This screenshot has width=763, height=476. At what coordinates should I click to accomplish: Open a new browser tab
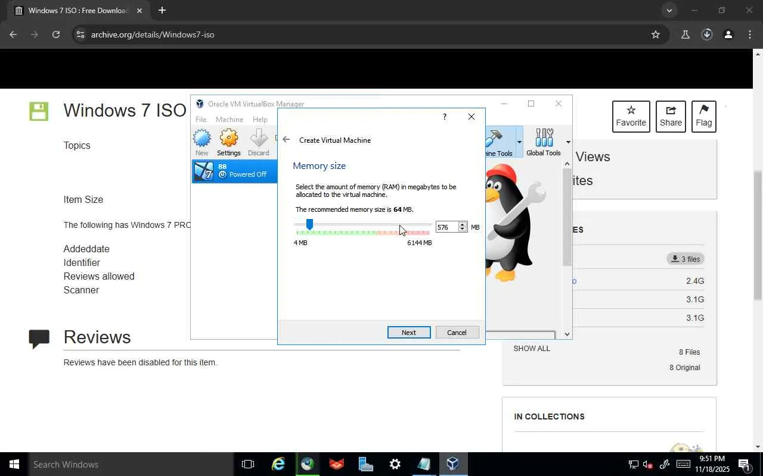point(162,10)
